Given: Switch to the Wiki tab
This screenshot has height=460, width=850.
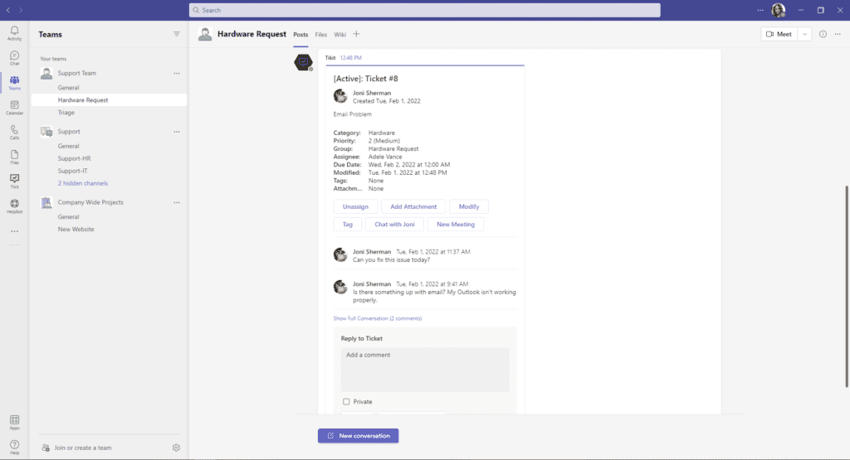Looking at the screenshot, I should pos(340,35).
